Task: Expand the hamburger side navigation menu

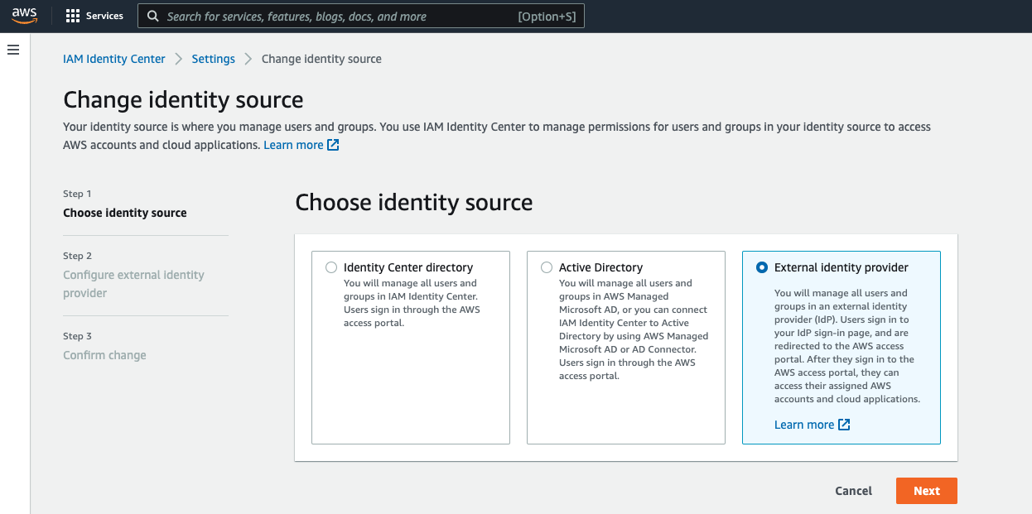Action: [13, 50]
